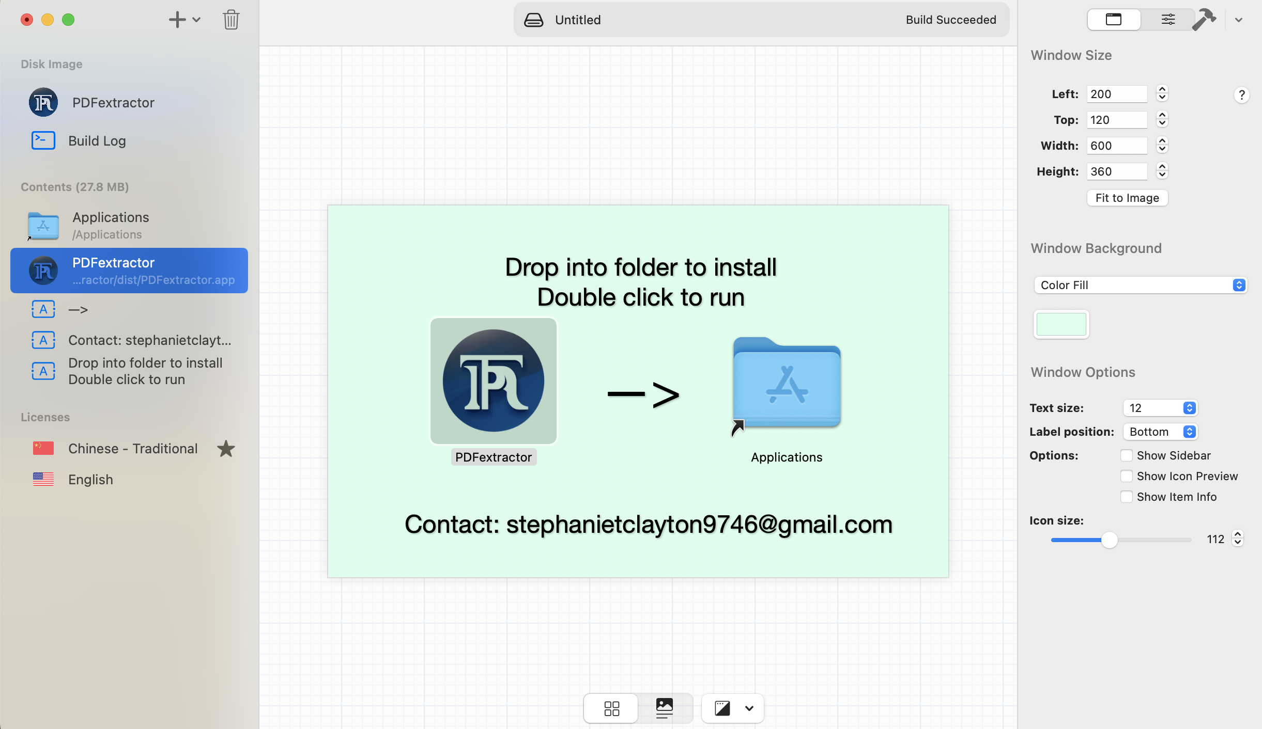Viewport: 1262px width, 729px height.
Task: Click the Fit to Image button
Action: [1127, 198]
